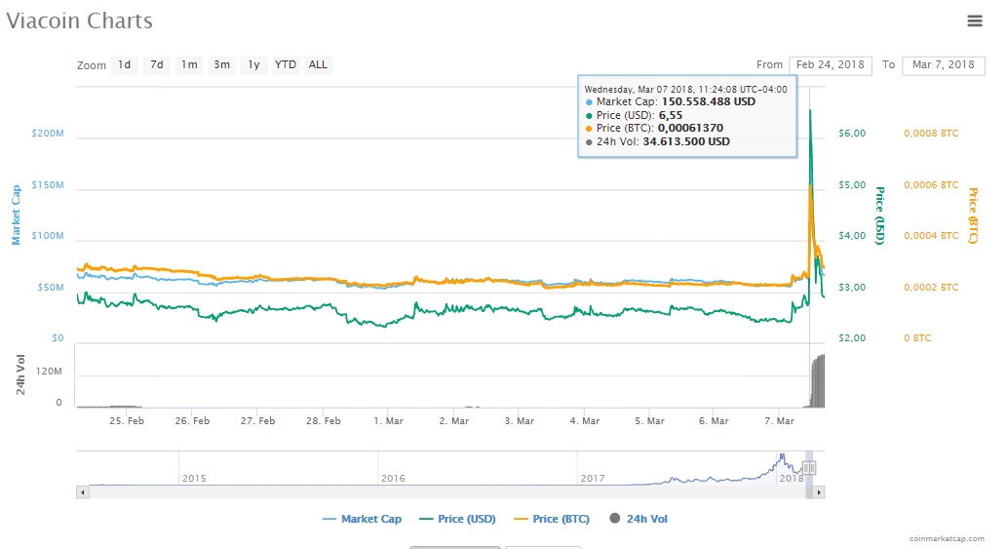Viewport: 1007px width, 549px height.
Task: Open the chart hamburger menu
Action: (974, 21)
